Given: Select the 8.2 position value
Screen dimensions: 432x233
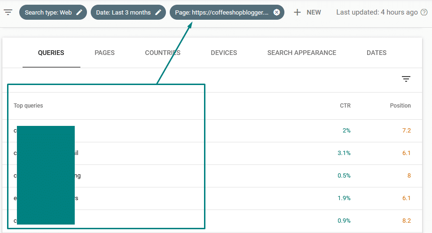Looking at the screenshot, I should click(406, 221).
